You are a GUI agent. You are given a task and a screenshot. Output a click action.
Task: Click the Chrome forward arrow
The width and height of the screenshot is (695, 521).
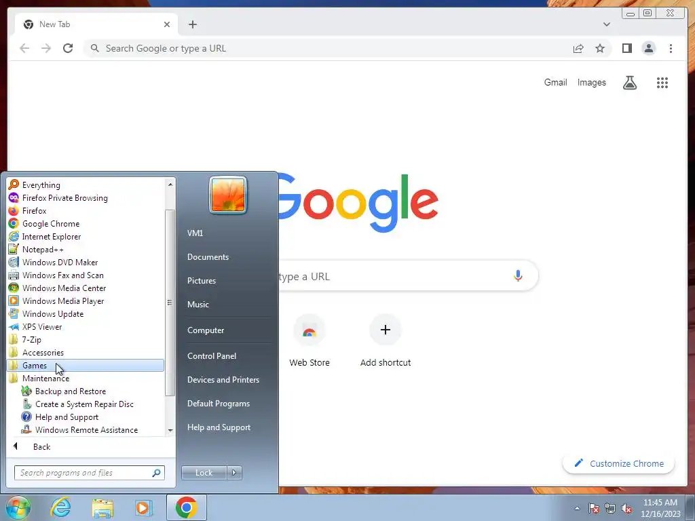tap(46, 48)
